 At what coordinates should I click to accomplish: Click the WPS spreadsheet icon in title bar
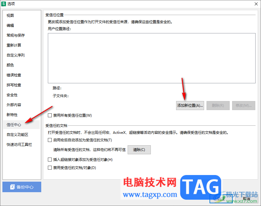pyautogui.click(x=4, y=4)
